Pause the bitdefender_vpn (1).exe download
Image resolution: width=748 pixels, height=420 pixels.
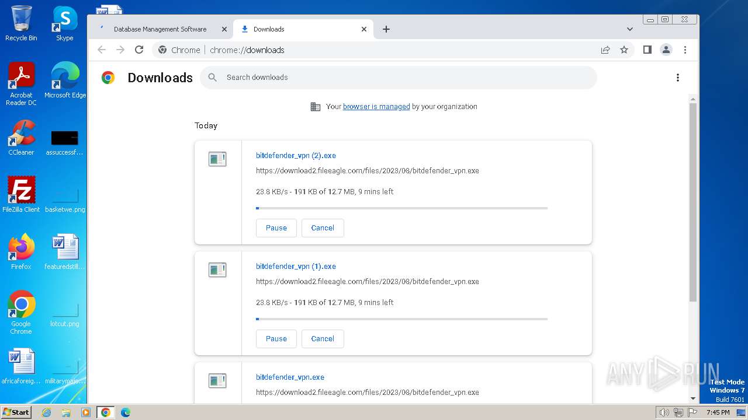click(x=276, y=339)
